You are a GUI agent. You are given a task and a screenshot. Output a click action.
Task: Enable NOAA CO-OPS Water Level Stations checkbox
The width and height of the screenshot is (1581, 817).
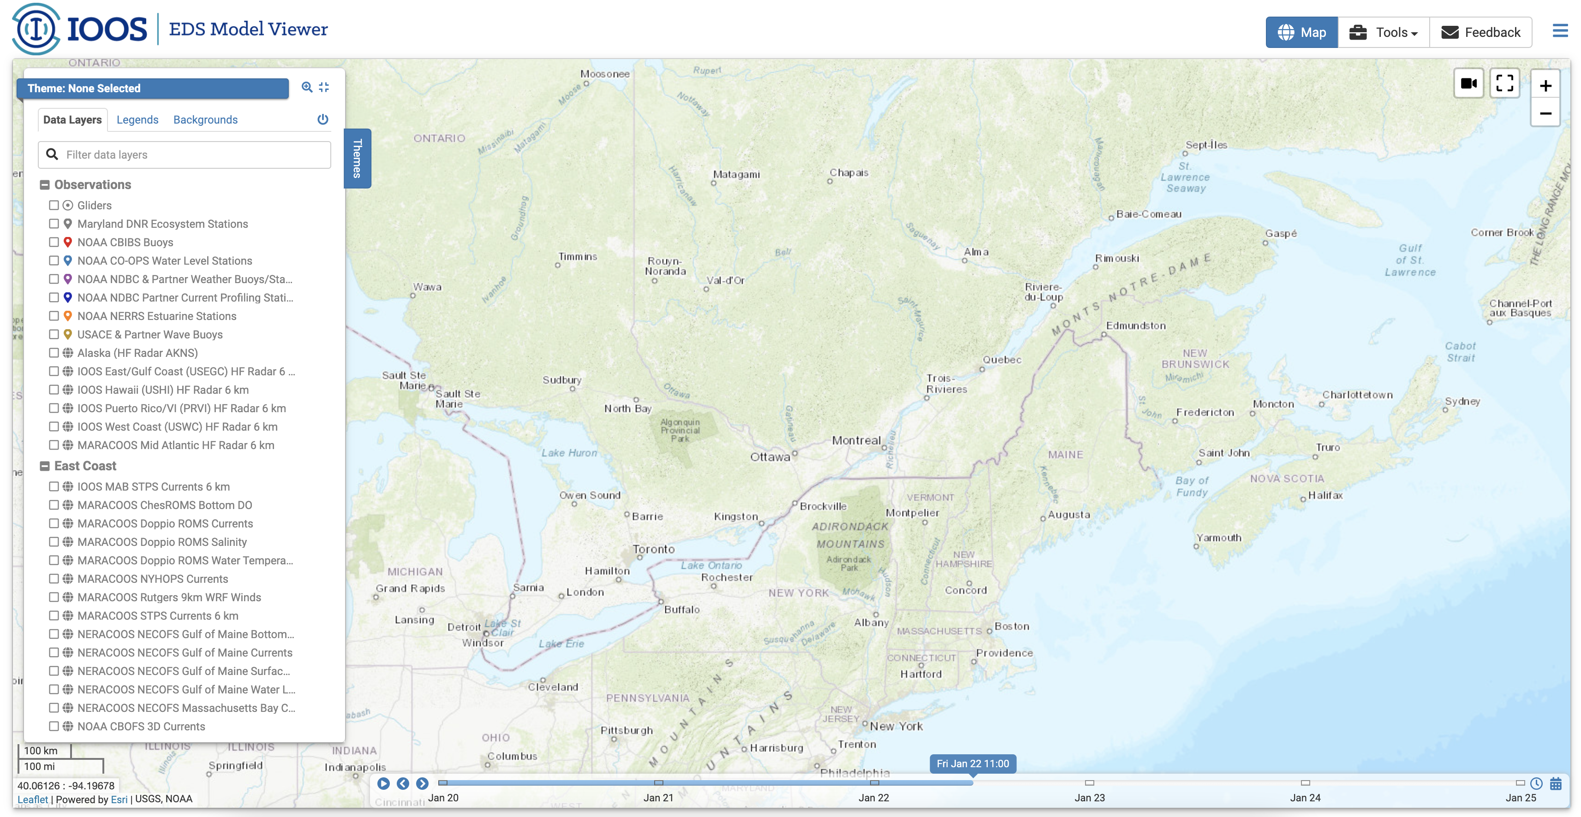[x=54, y=260]
